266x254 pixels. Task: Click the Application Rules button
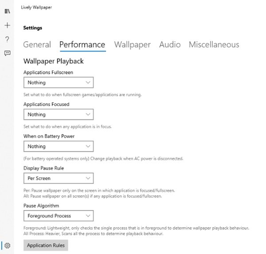tap(46, 245)
